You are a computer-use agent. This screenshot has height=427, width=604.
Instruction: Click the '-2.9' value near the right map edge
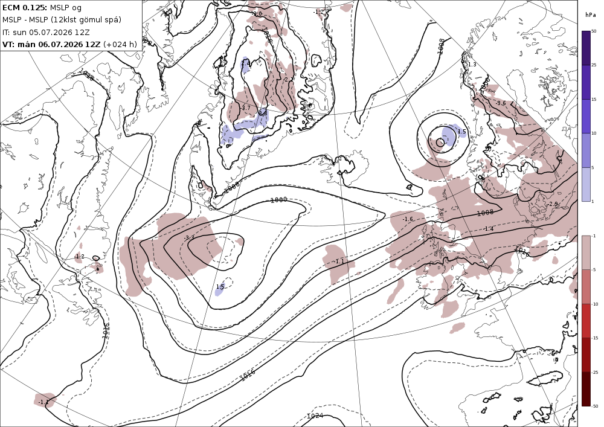pos(553,204)
